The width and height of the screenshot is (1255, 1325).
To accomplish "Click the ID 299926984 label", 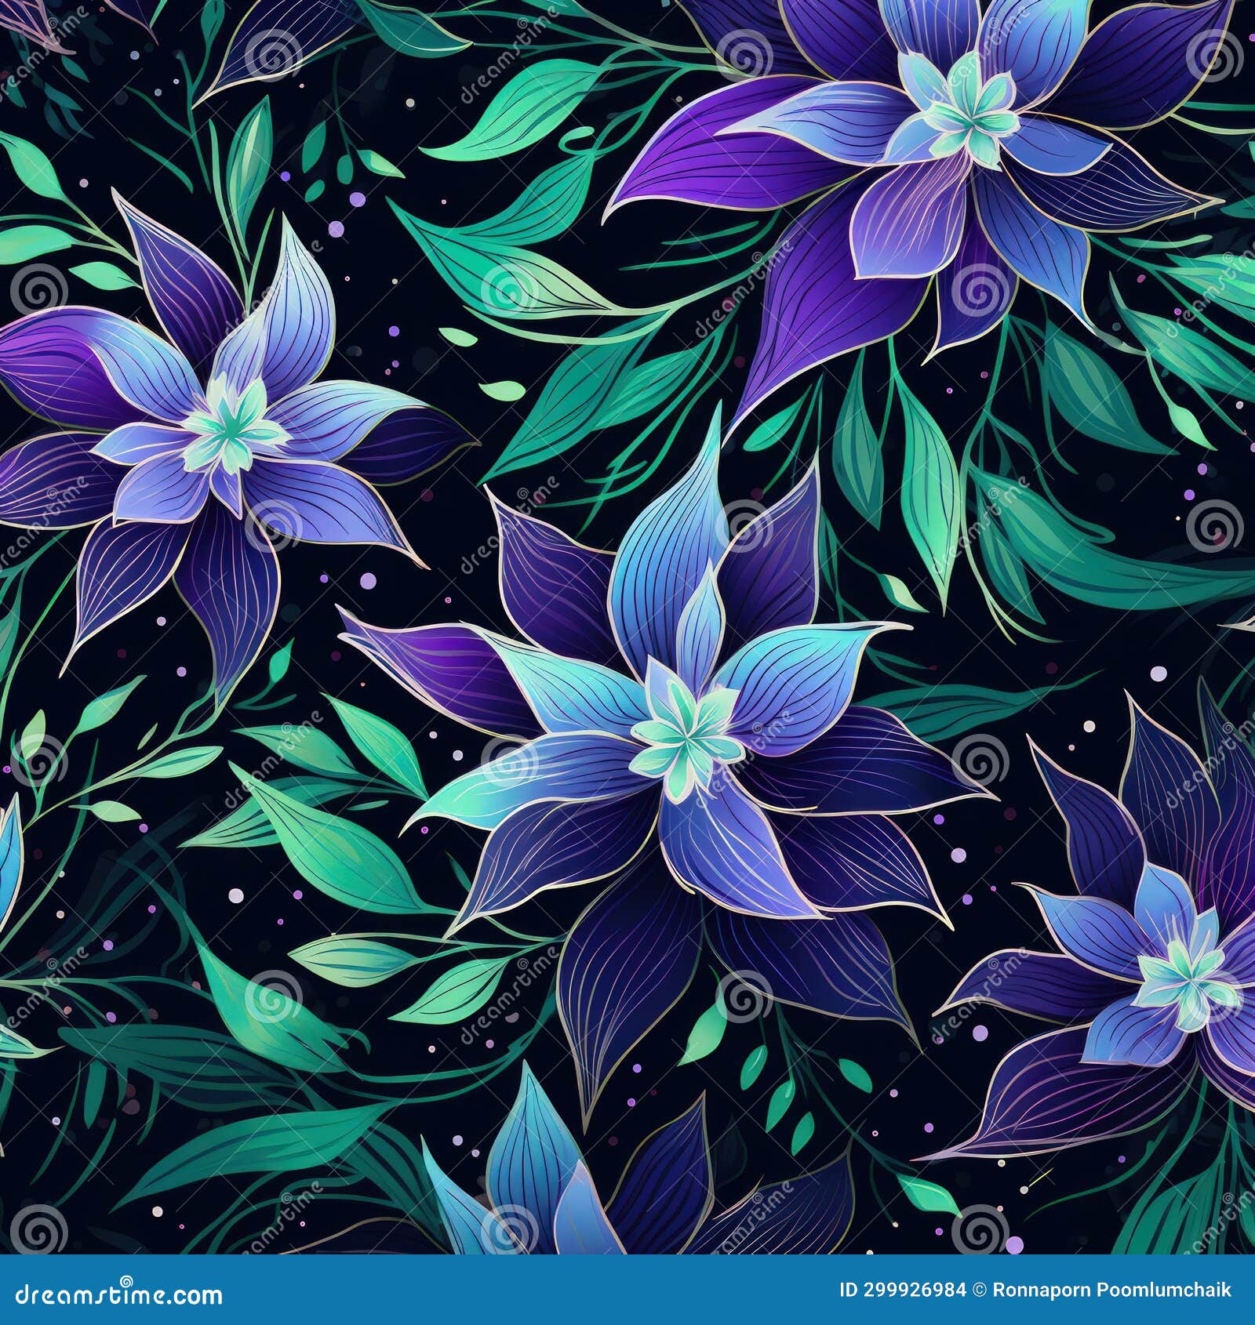I will click(x=902, y=1290).
